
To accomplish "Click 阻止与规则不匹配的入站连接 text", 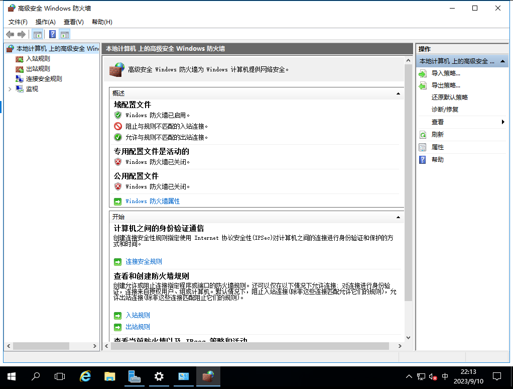I will click(167, 126).
